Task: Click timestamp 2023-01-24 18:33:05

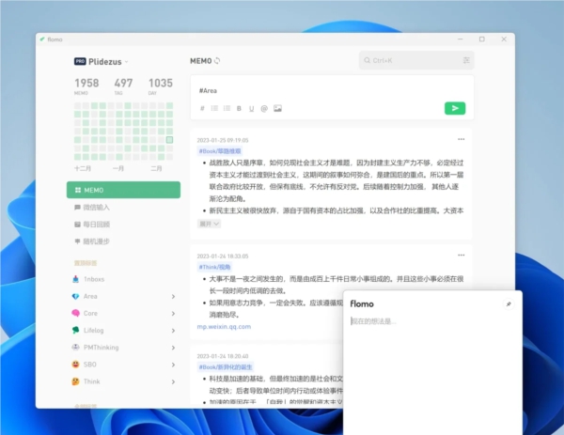Action: point(223,256)
